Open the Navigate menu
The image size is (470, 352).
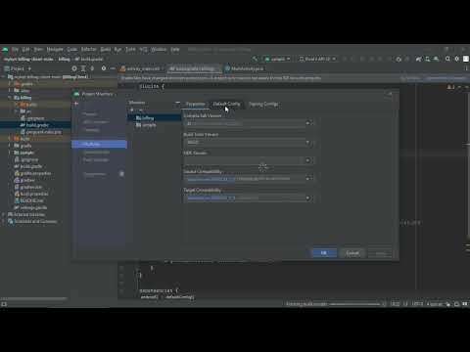point(55,50)
